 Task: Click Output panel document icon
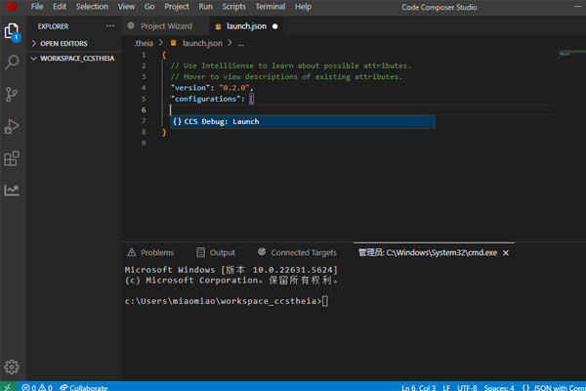point(200,252)
